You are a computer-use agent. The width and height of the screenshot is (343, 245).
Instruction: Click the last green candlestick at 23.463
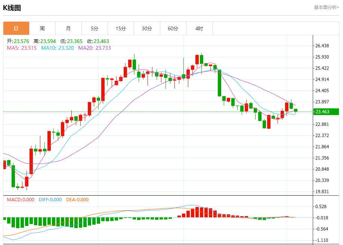[296, 111]
